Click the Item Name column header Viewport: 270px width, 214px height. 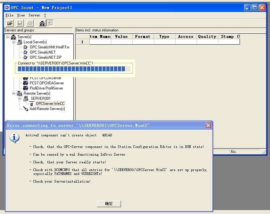click(x=100, y=37)
